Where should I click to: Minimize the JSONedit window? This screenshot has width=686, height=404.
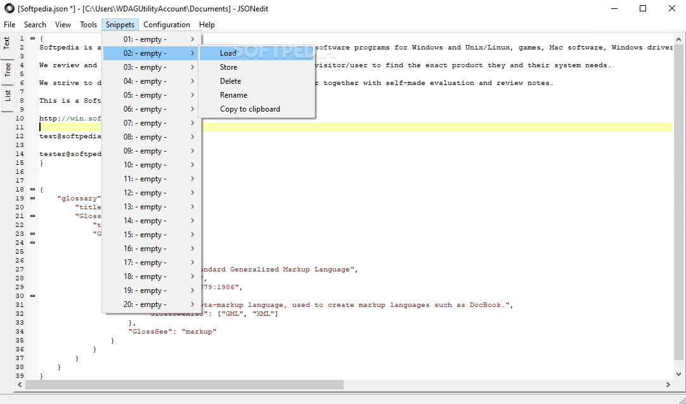(614, 9)
